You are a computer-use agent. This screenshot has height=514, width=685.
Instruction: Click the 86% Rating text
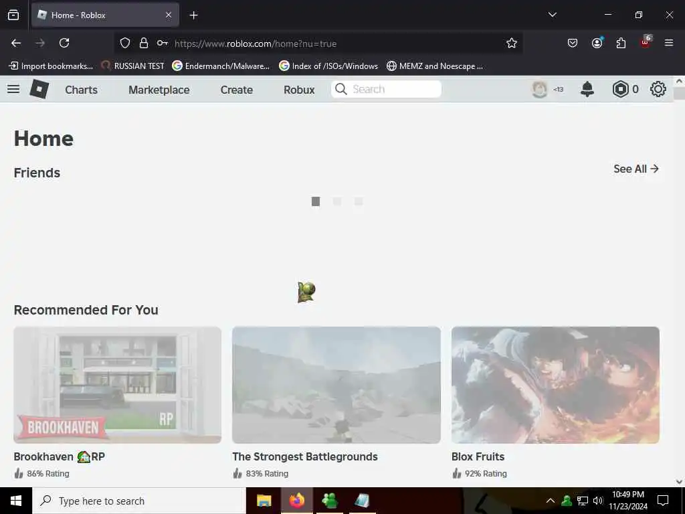point(48,473)
